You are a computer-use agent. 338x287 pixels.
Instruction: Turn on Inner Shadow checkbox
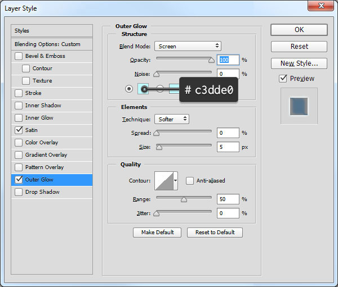tap(19, 106)
